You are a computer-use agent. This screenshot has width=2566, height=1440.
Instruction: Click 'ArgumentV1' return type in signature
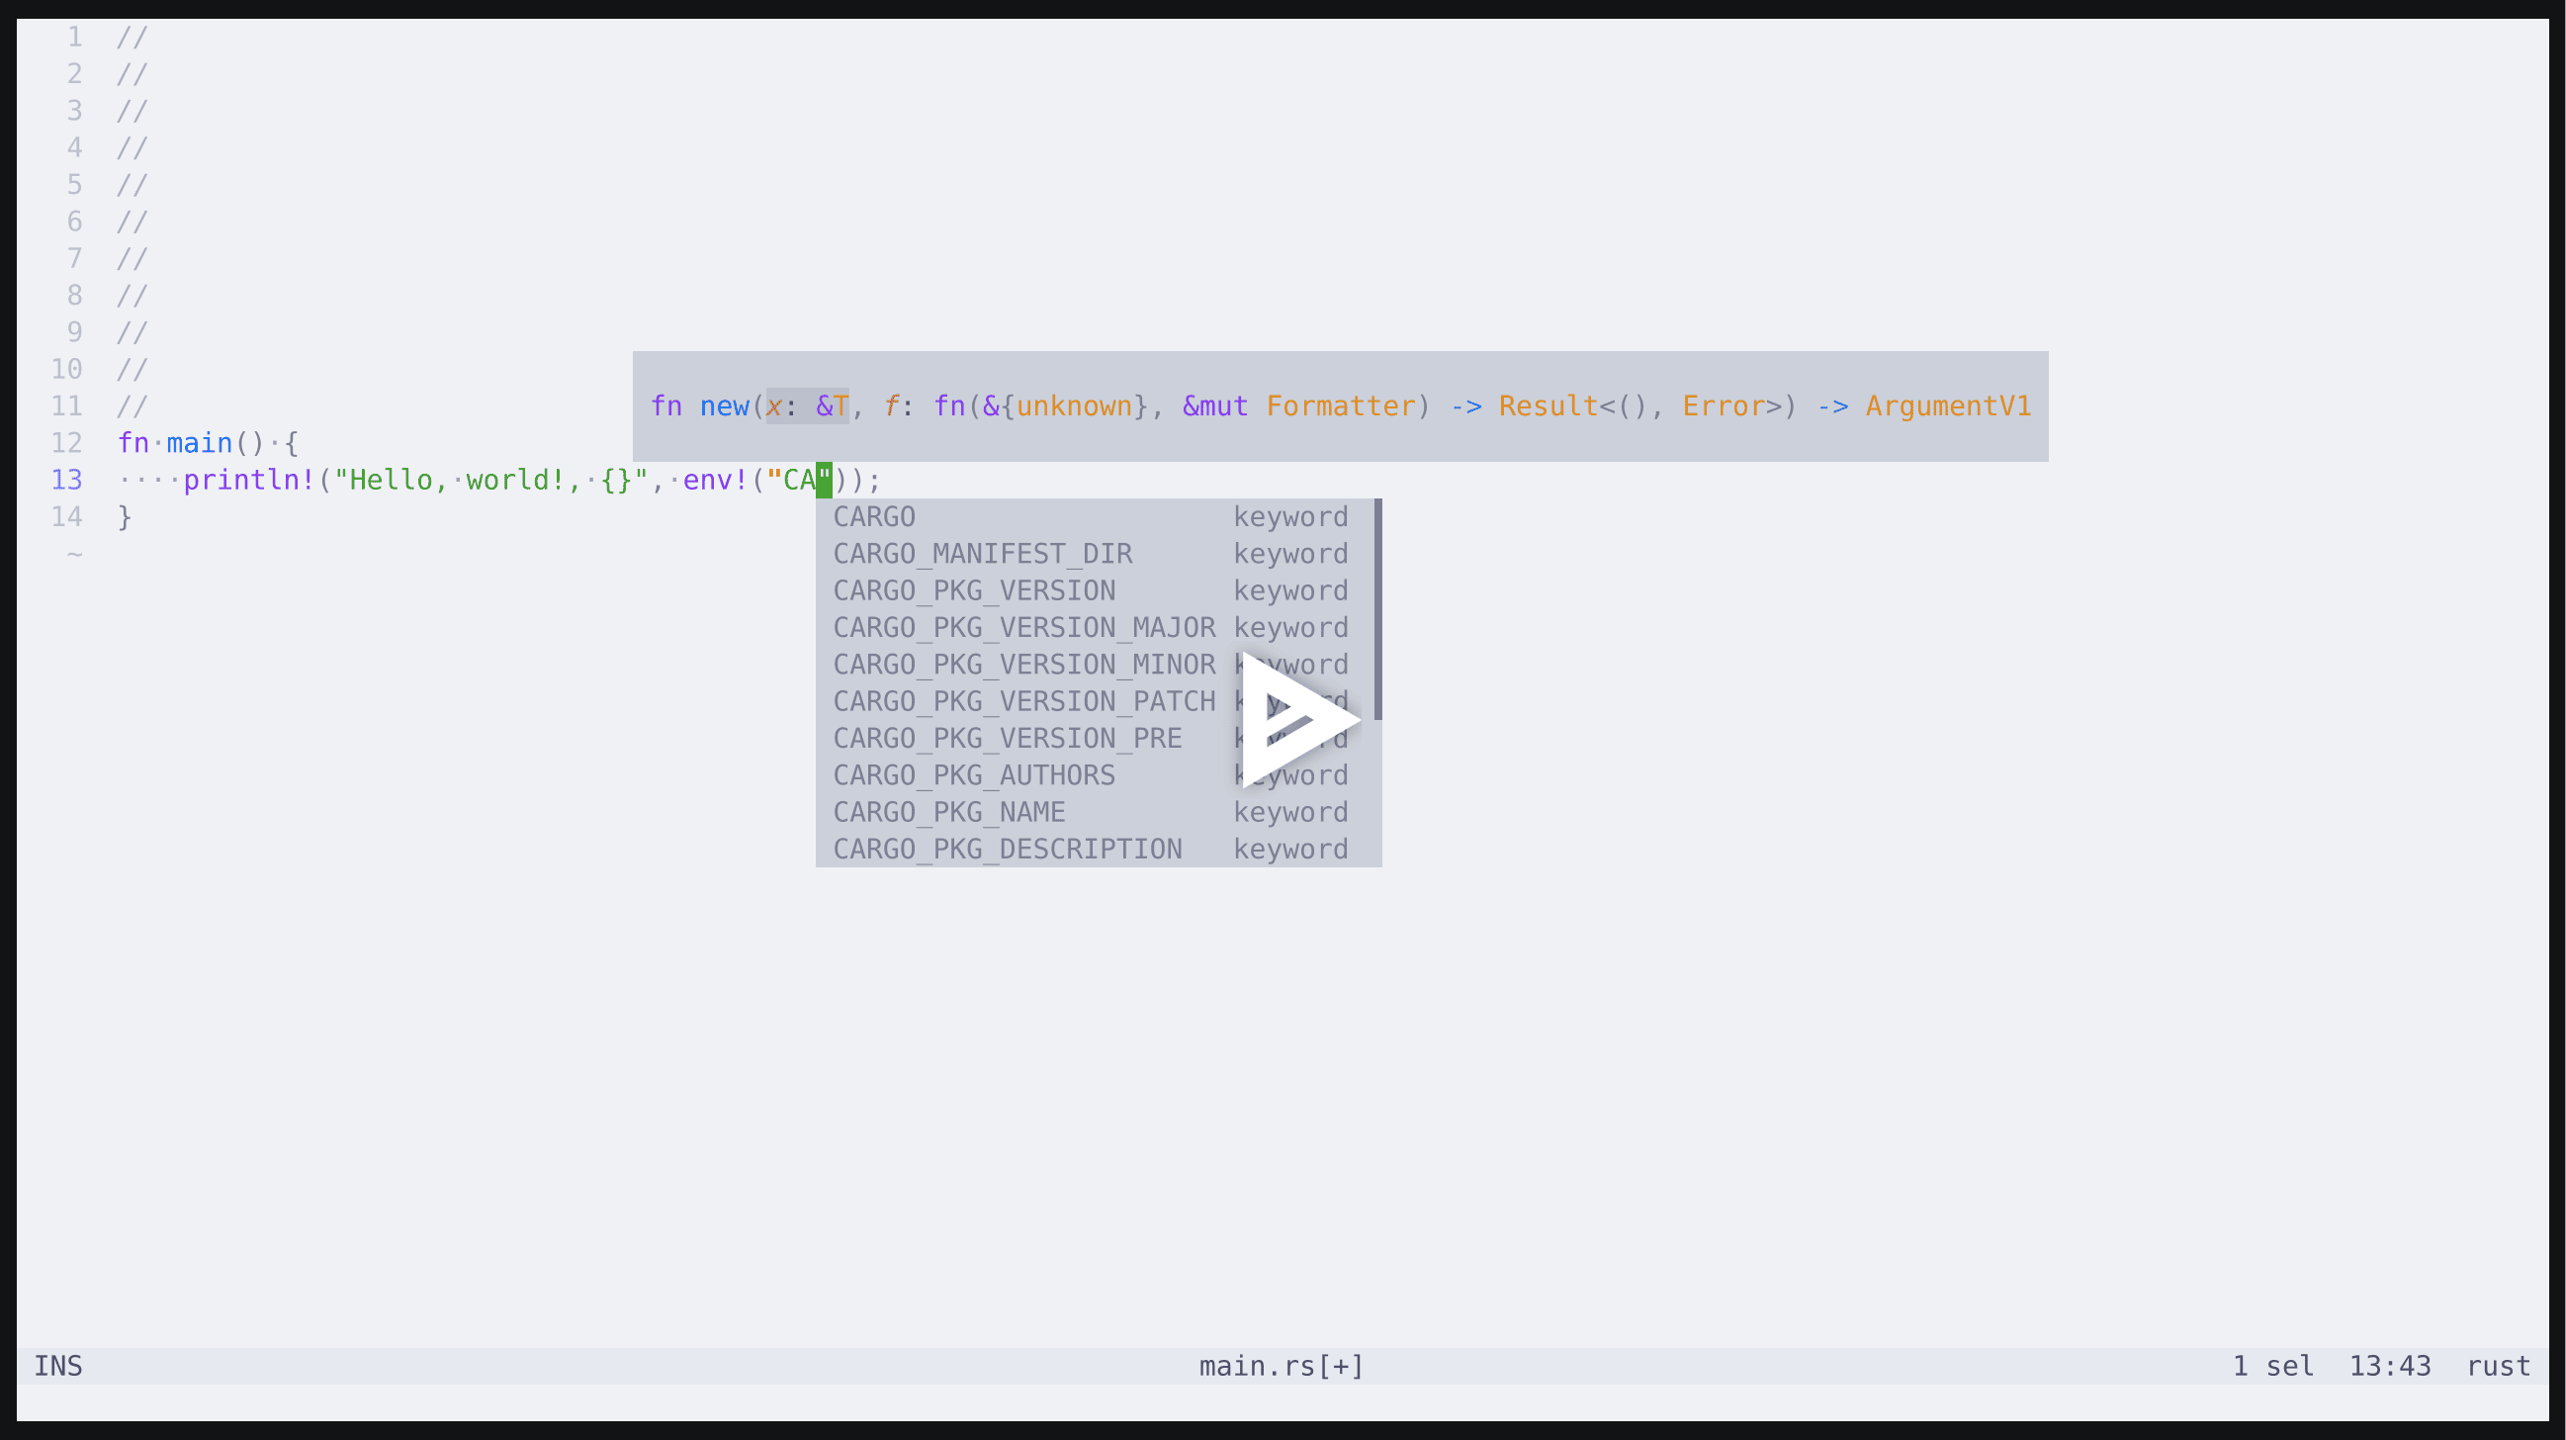1947,406
